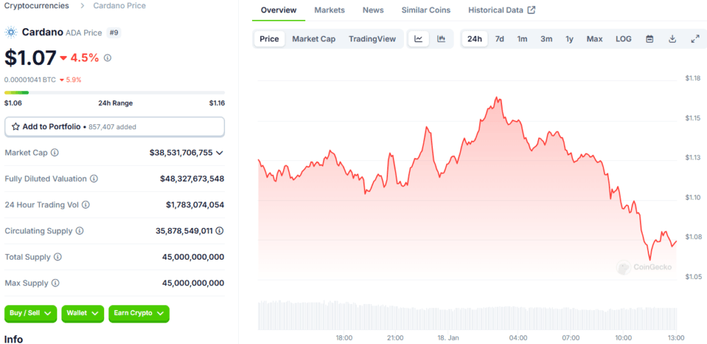
Task: Open the Max Supply info icon
Action: click(55, 283)
